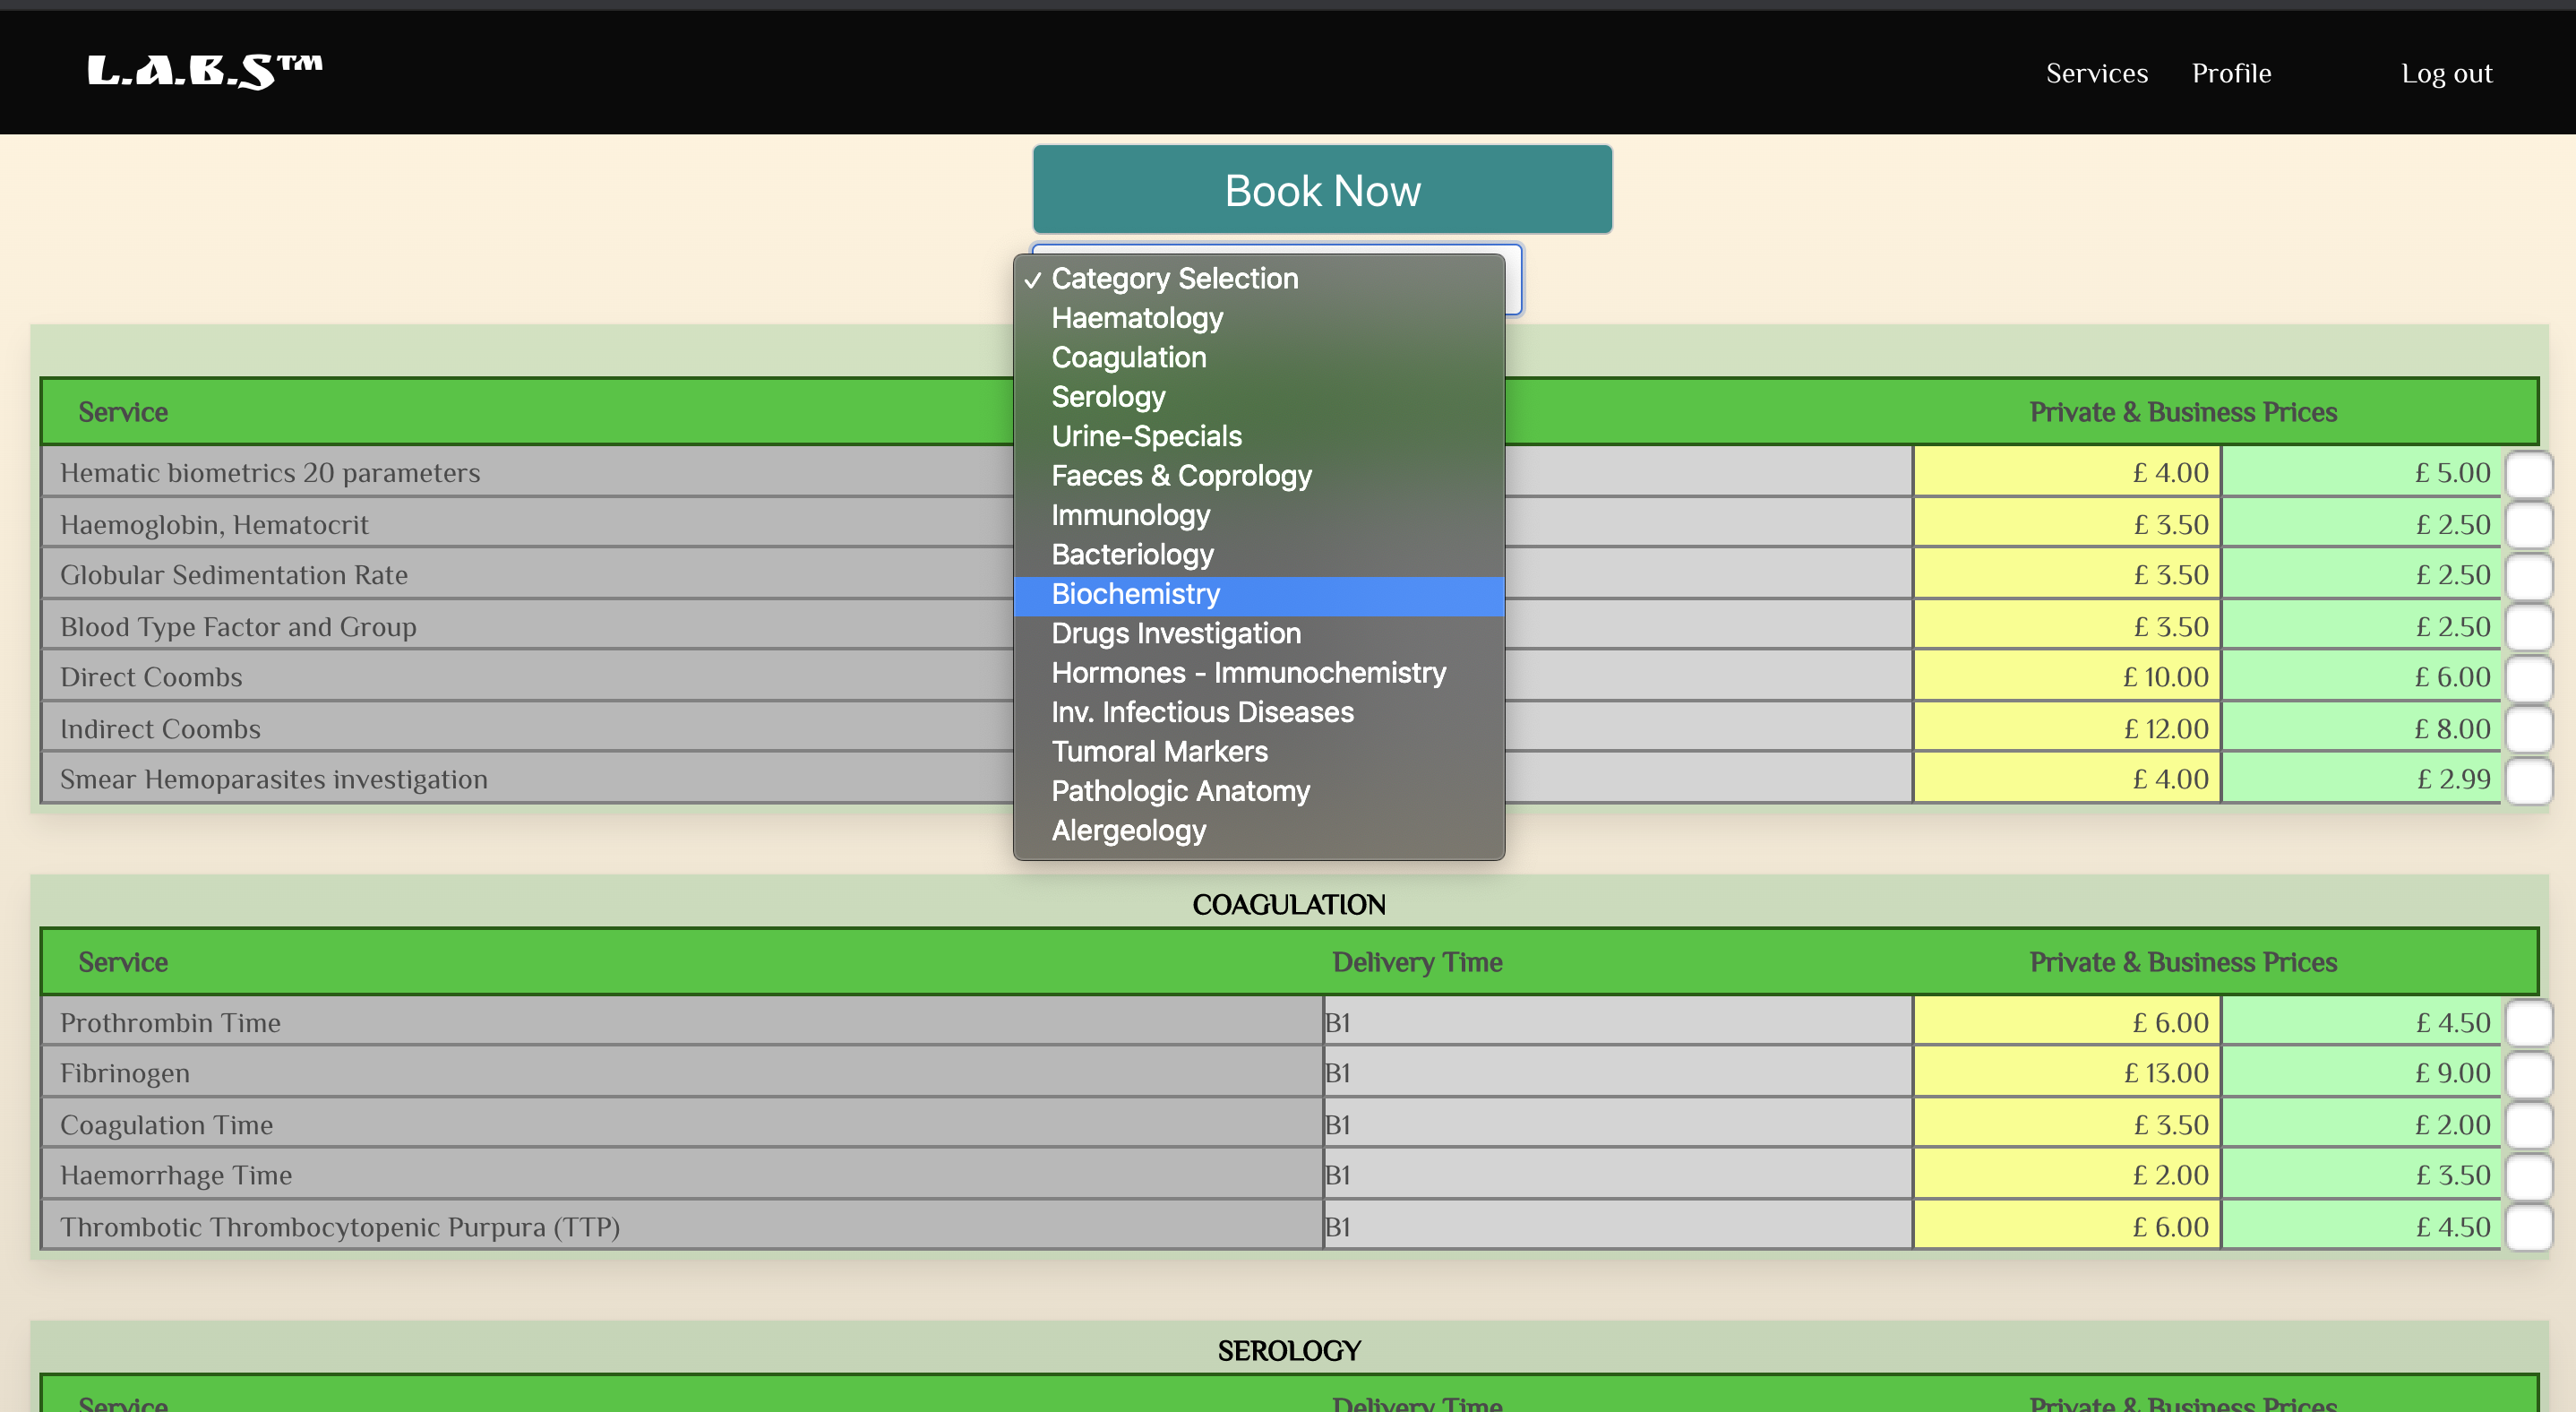
Task: Select Tumoral Markers option
Action: 1159,751
